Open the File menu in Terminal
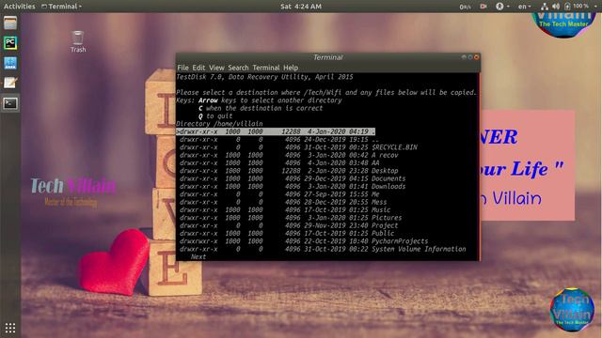 (182, 68)
